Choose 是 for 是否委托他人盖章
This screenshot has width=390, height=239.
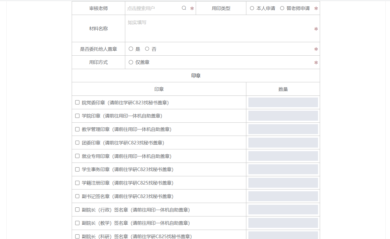[x=131, y=49]
